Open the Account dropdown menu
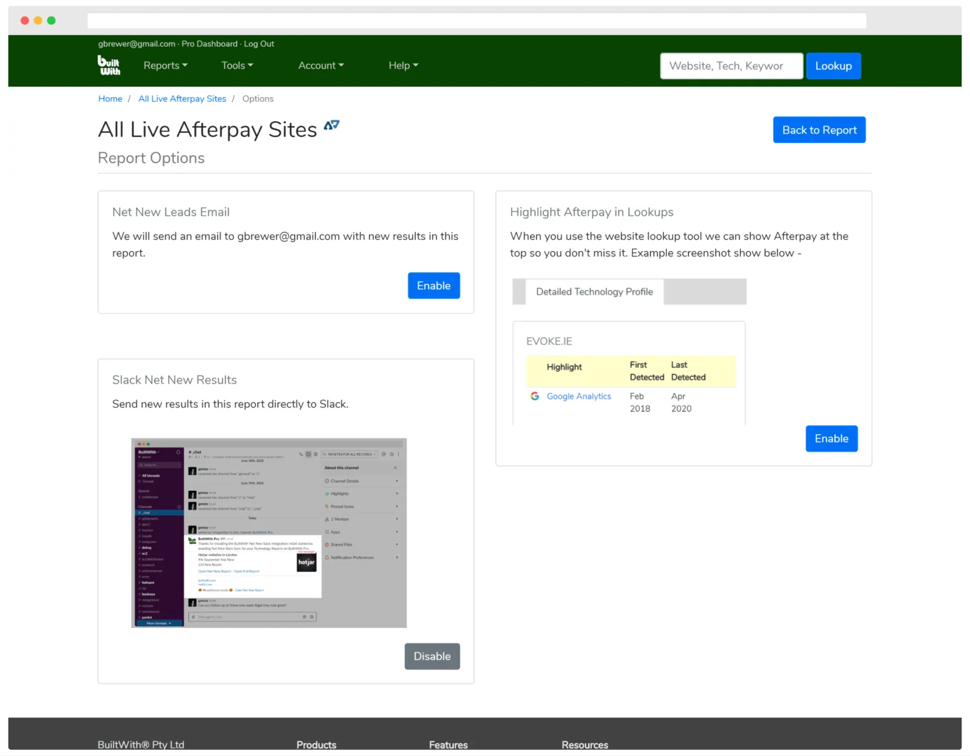The height and width of the screenshot is (756, 970). [x=321, y=65]
